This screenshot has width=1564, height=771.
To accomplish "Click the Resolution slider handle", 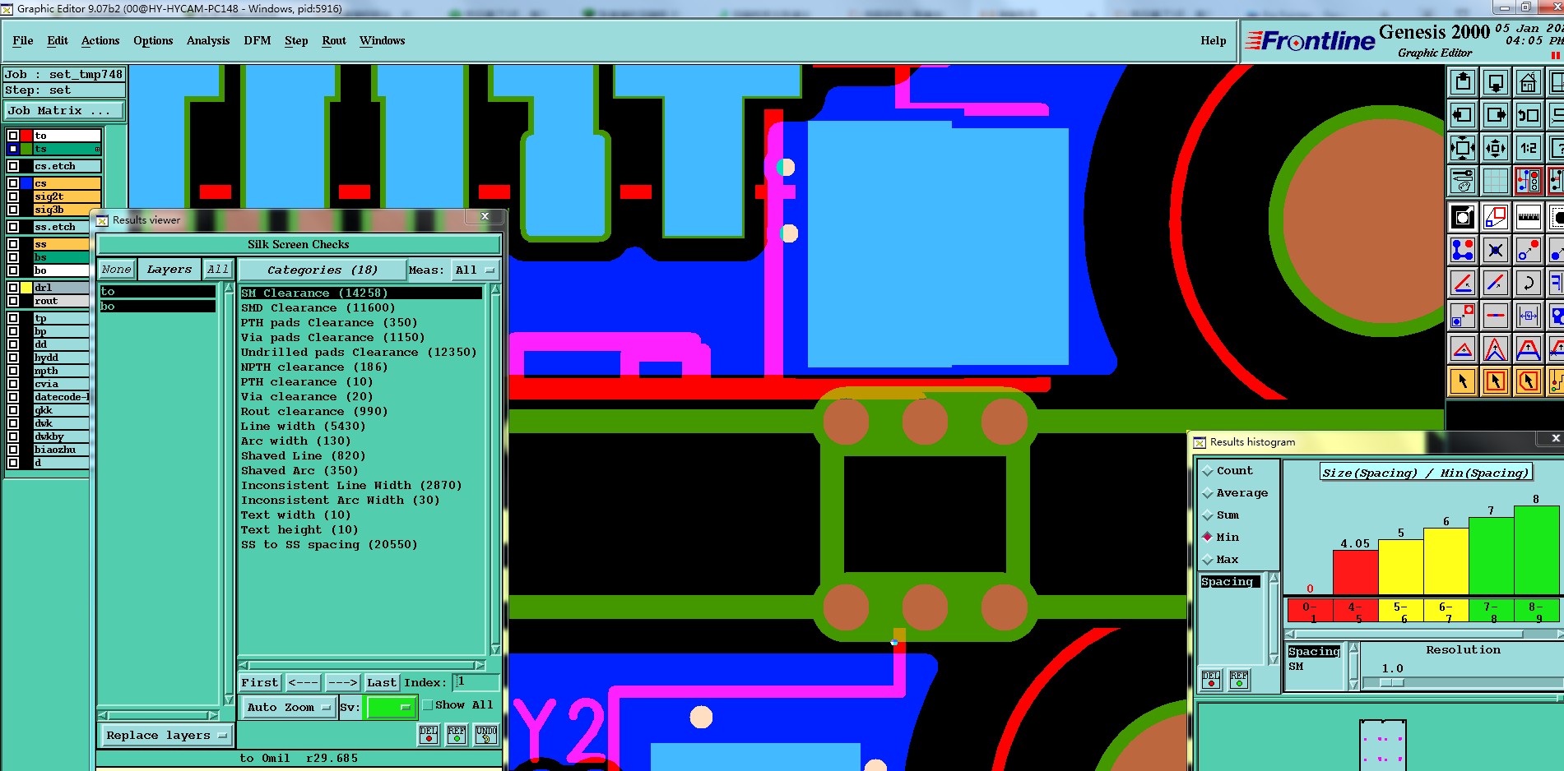I will [x=1392, y=683].
